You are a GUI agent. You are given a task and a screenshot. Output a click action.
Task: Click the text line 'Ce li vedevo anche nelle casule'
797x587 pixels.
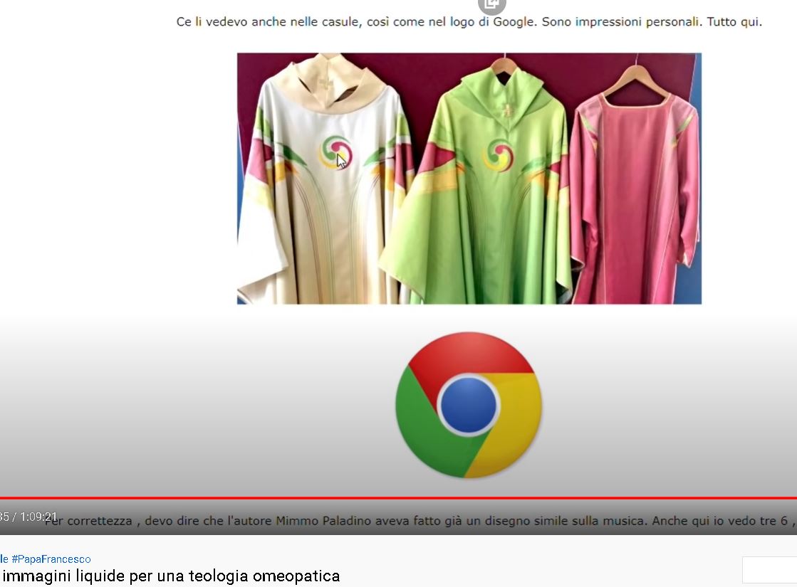tap(469, 22)
